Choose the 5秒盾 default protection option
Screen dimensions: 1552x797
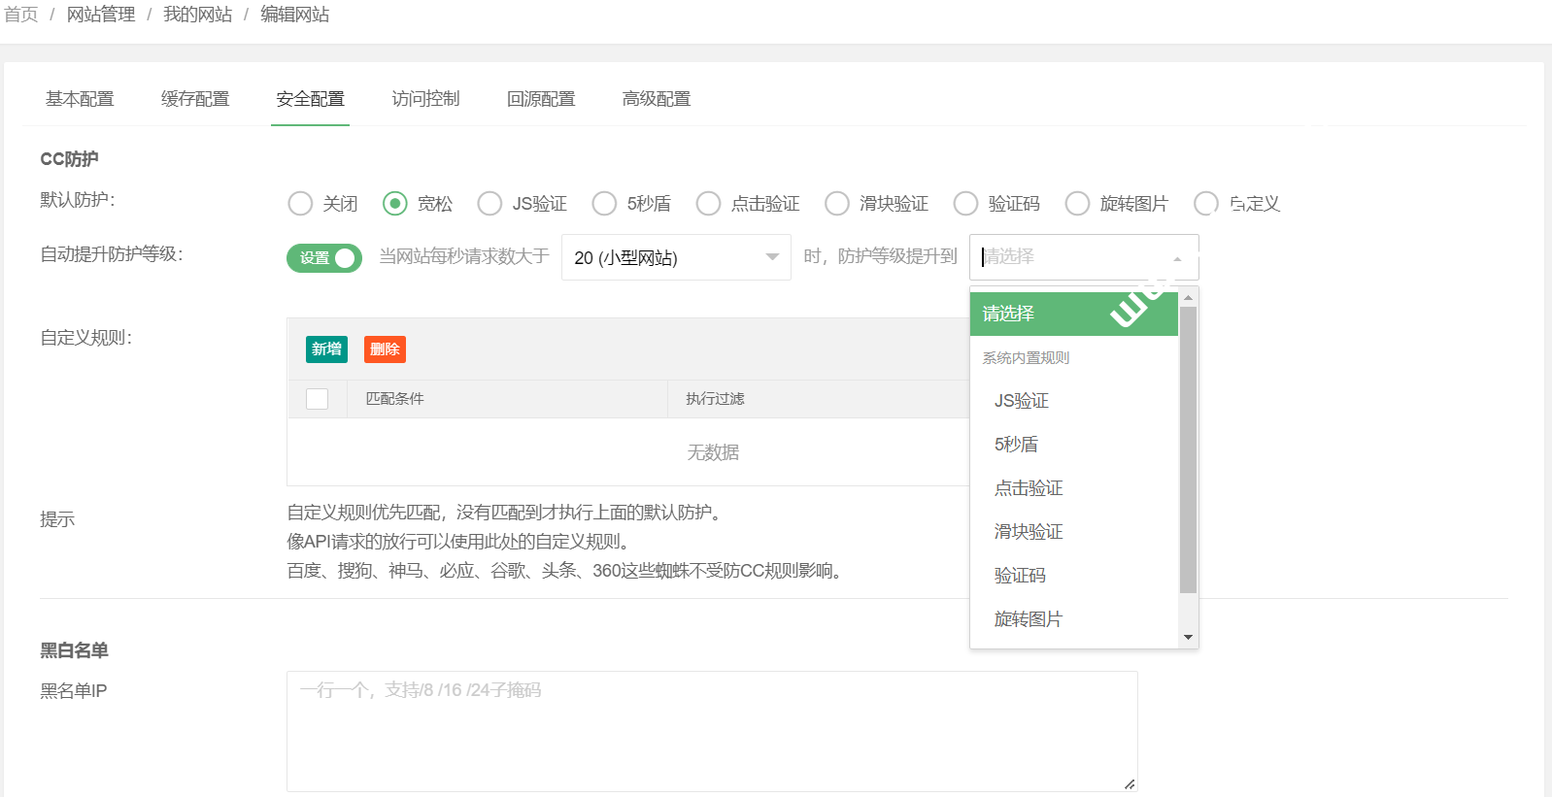coord(605,204)
